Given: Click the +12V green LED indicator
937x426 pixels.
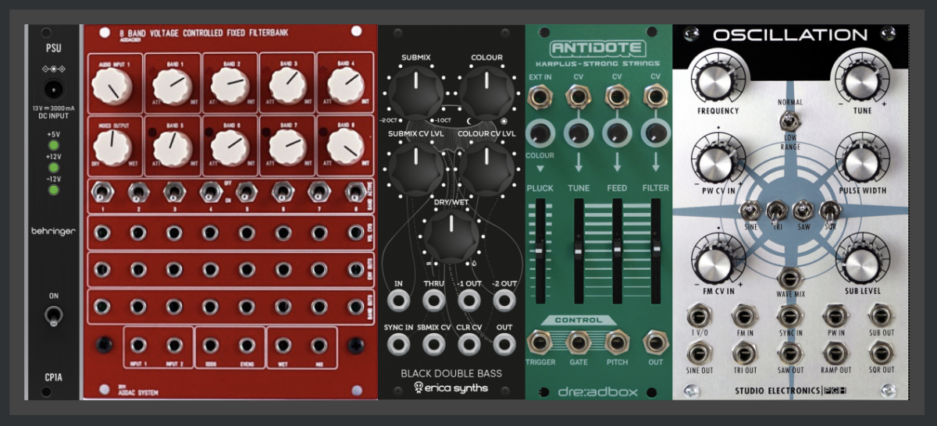Looking at the screenshot, I should click(x=53, y=167).
